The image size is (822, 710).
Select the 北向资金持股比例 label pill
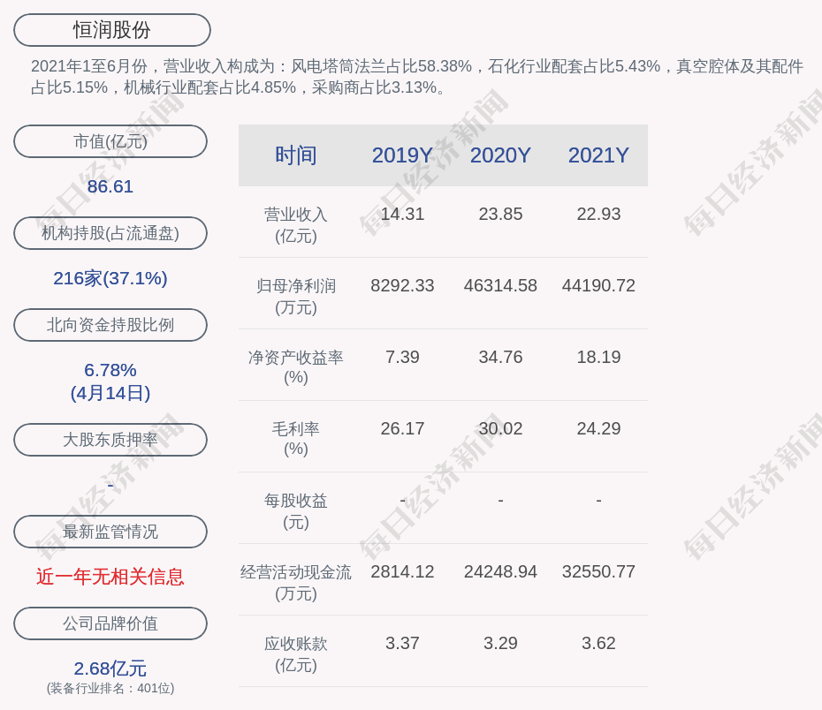coord(110,325)
